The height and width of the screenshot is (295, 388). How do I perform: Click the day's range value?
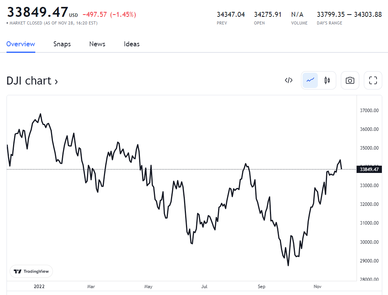[349, 15]
